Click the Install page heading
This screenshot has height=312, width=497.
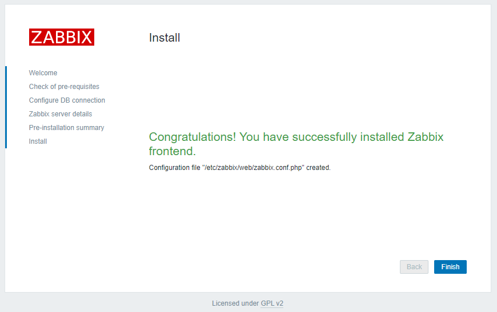click(165, 38)
